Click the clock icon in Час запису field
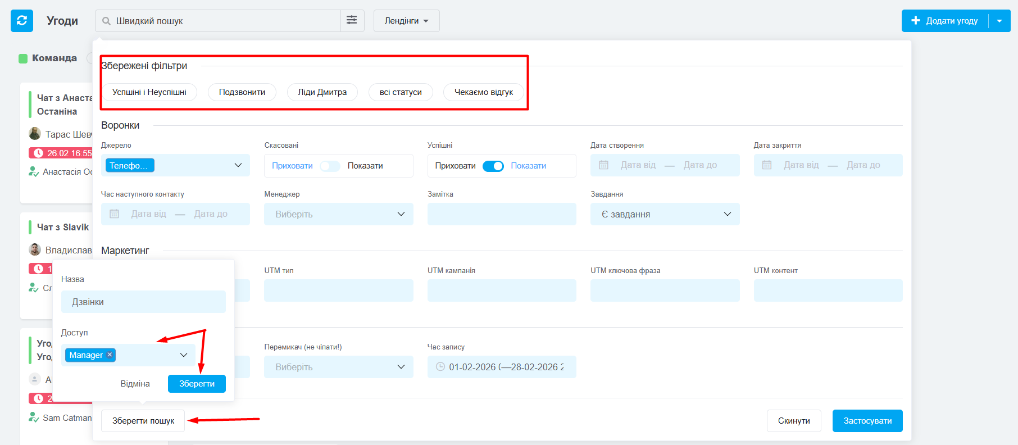 [x=440, y=367]
